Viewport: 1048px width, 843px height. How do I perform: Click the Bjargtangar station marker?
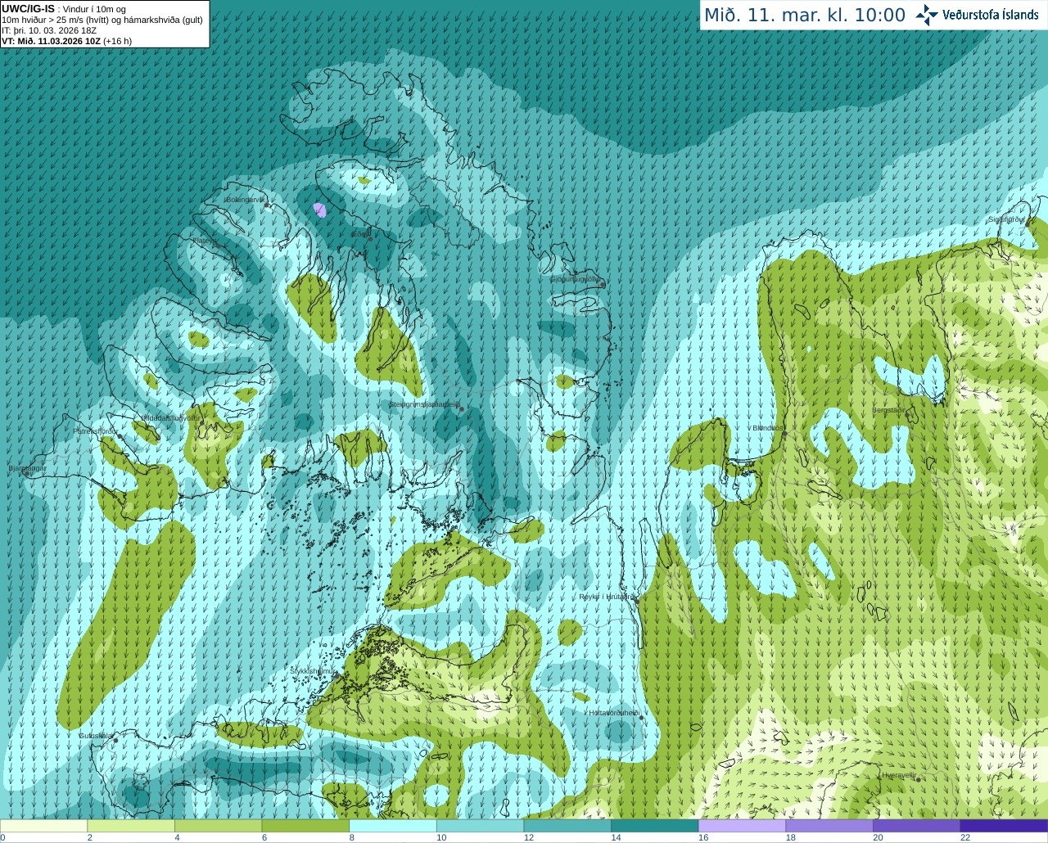tap(27, 473)
